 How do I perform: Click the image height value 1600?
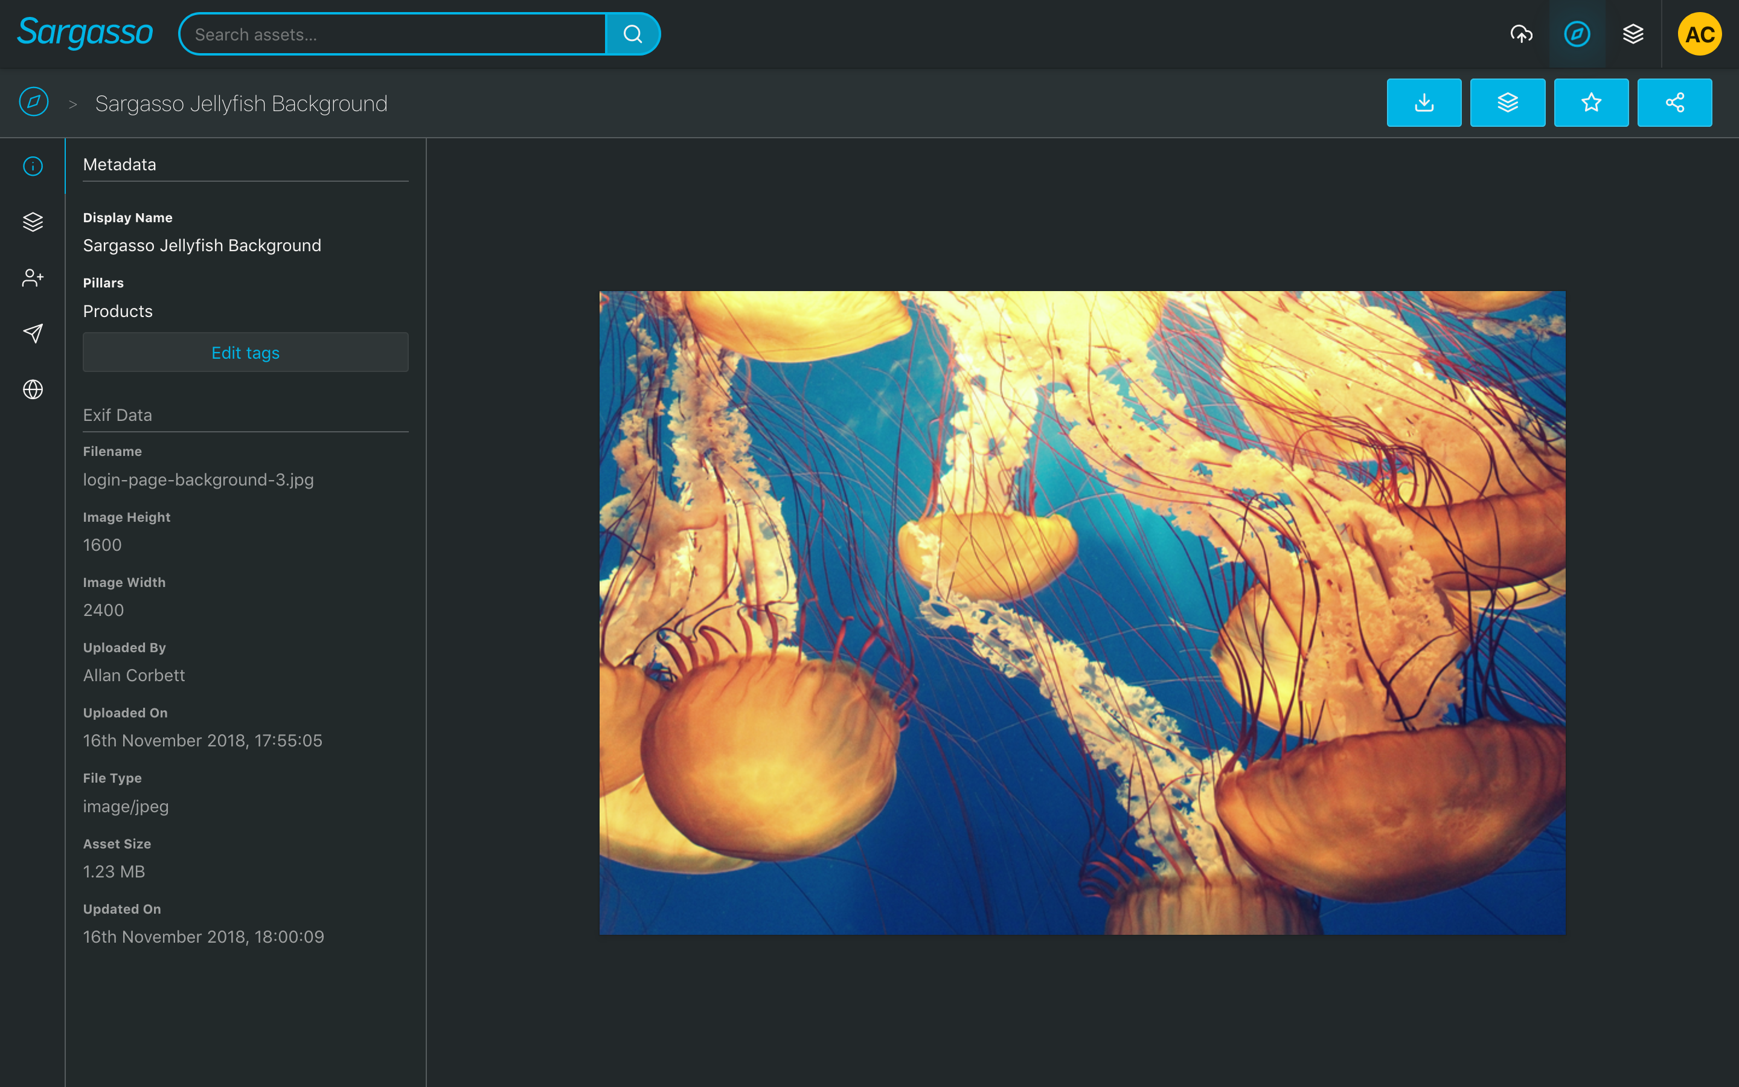tap(102, 545)
